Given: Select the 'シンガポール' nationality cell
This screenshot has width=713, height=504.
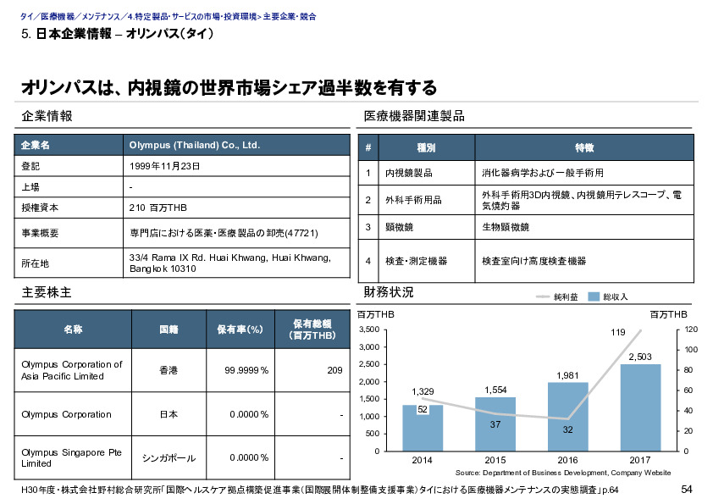Looking at the screenshot, I should [x=169, y=457].
